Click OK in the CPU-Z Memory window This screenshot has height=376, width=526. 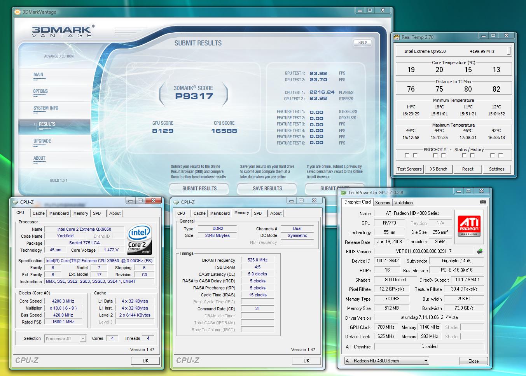[306, 361]
